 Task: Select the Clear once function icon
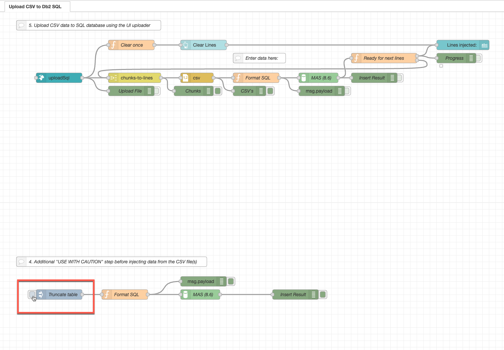[113, 45]
